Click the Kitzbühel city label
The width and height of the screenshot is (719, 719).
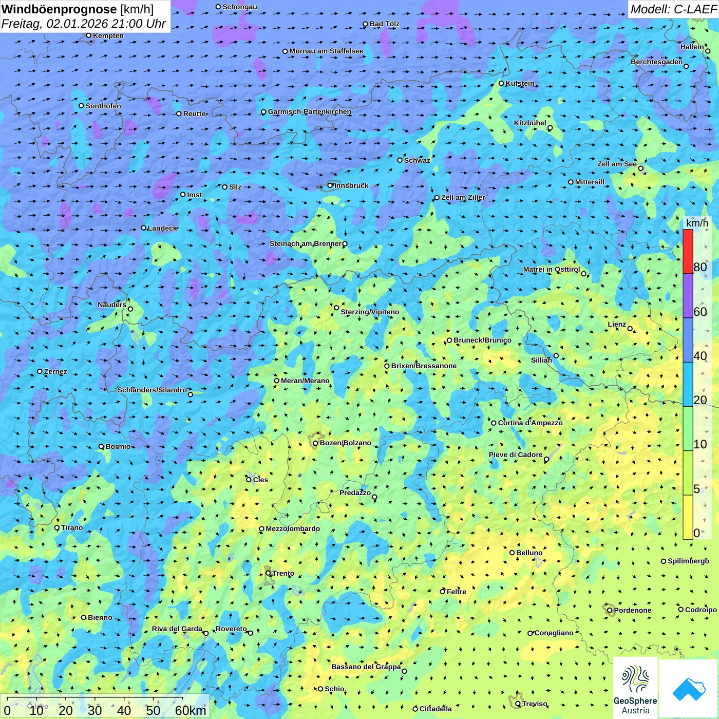[x=530, y=123]
